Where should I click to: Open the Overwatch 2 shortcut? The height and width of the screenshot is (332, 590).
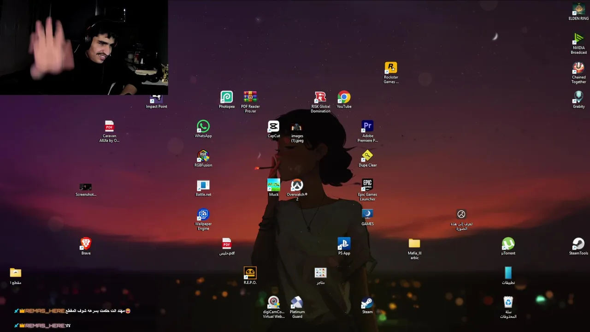[297, 190]
